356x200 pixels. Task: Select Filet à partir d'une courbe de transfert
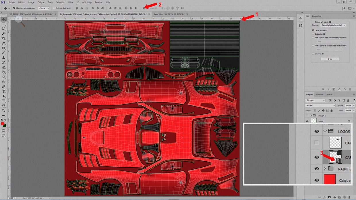(x=313, y=46)
